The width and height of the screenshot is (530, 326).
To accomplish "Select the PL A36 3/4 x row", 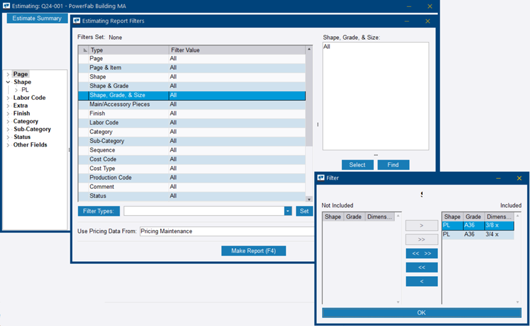I will 478,235.
